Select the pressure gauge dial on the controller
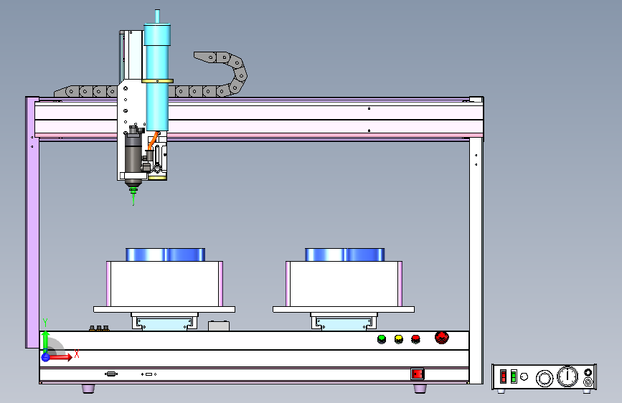This screenshot has height=403, width=622. 567,376
